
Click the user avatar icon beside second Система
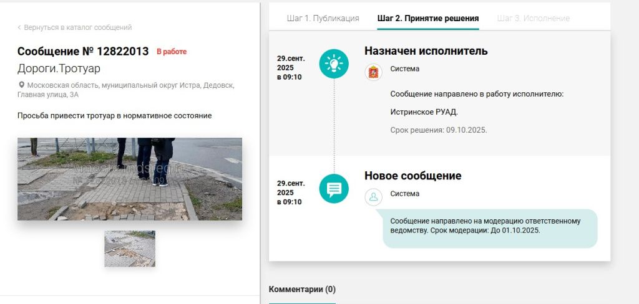[373, 197]
